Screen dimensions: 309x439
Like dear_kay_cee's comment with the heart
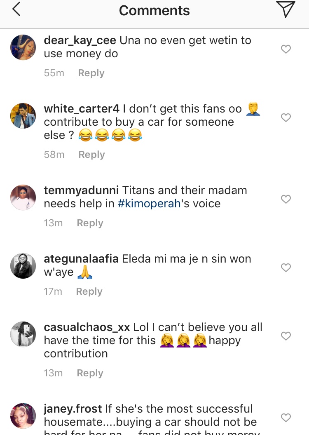(x=286, y=49)
